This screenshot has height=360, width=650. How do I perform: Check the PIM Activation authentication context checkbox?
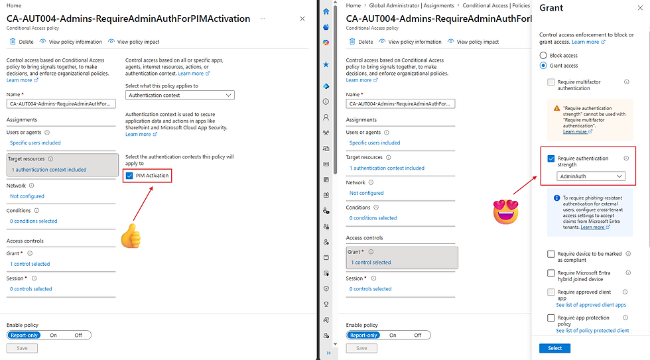pyautogui.click(x=129, y=176)
